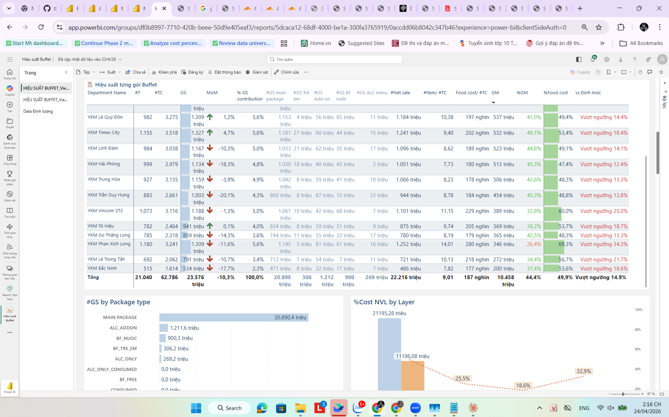Viewport: 669px width, 417px height.
Task: Click the Copilot icon in left navigation
Action: pyautogui.click(x=10, y=90)
